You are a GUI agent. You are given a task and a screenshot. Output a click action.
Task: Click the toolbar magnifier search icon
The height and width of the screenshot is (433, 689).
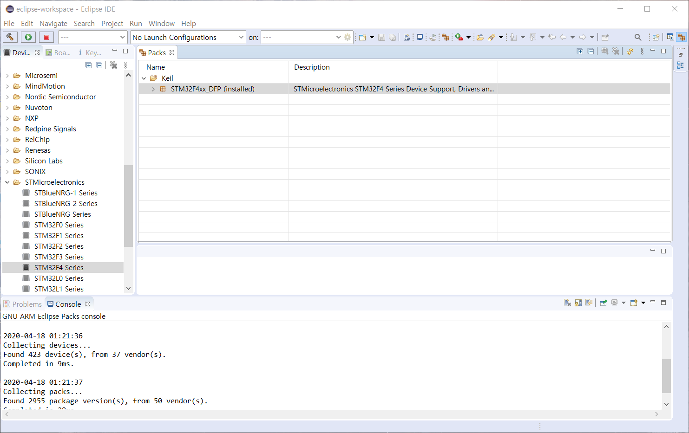point(638,37)
